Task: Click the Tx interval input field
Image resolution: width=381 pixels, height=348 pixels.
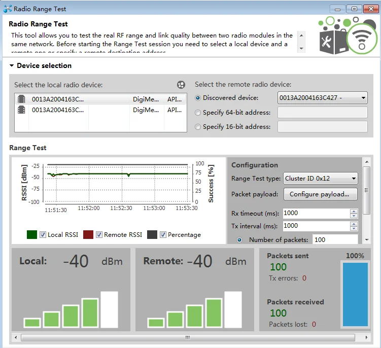Action: pos(316,226)
